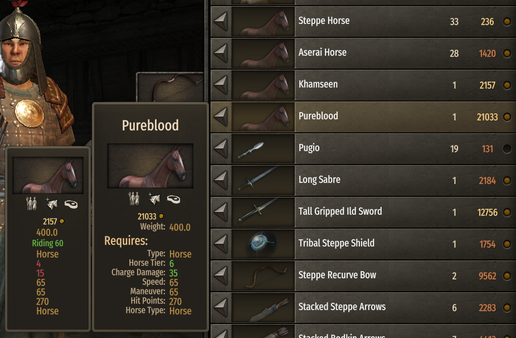516x338 pixels.
Task: Select the Steppe Horse thumbnail image
Action: [x=263, y=22]
